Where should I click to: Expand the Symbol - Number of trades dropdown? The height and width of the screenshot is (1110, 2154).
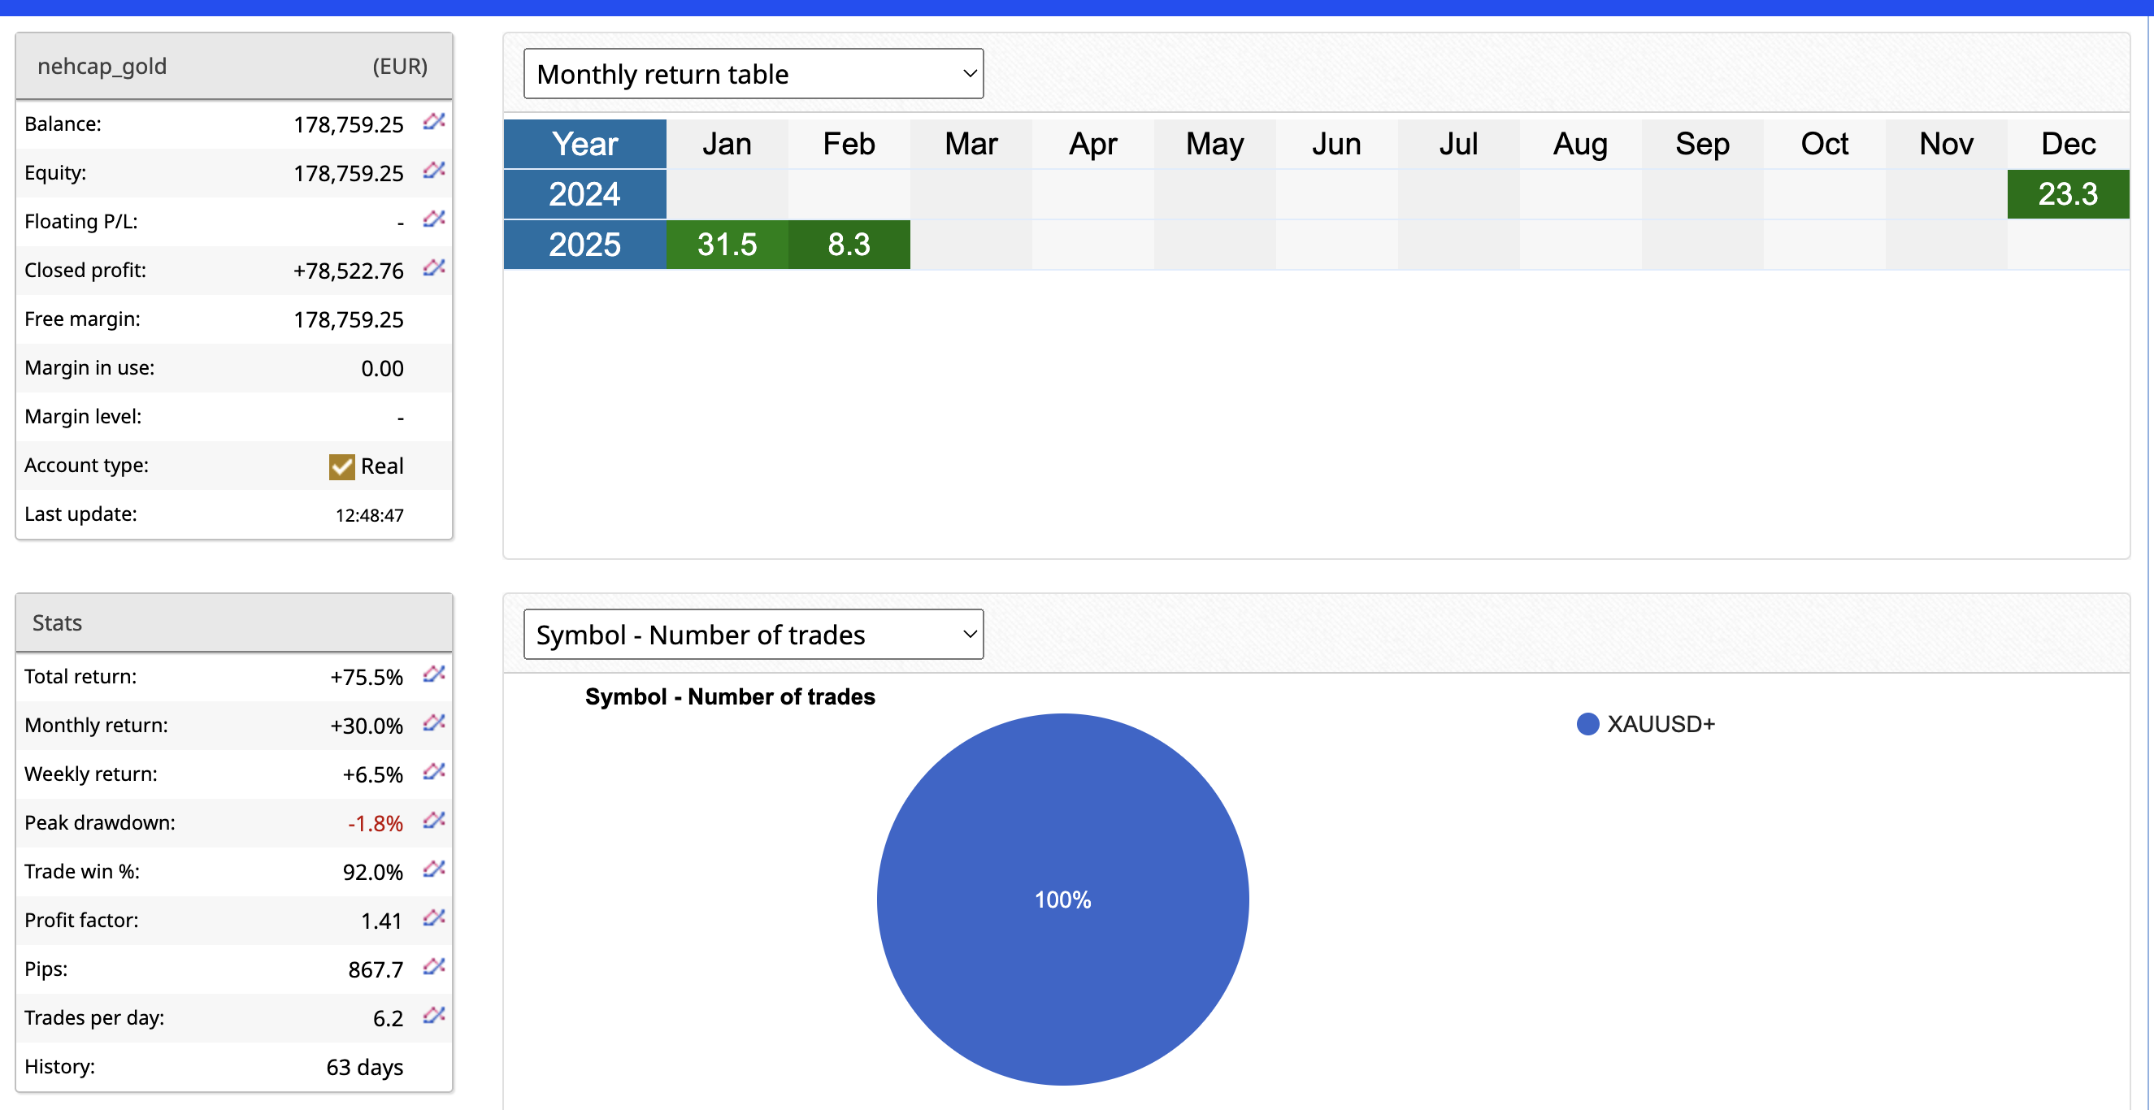pyautogui.click(x=753, y=635)
